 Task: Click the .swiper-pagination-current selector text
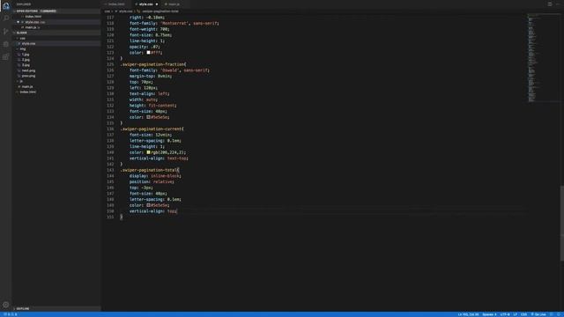pos(151,129)
